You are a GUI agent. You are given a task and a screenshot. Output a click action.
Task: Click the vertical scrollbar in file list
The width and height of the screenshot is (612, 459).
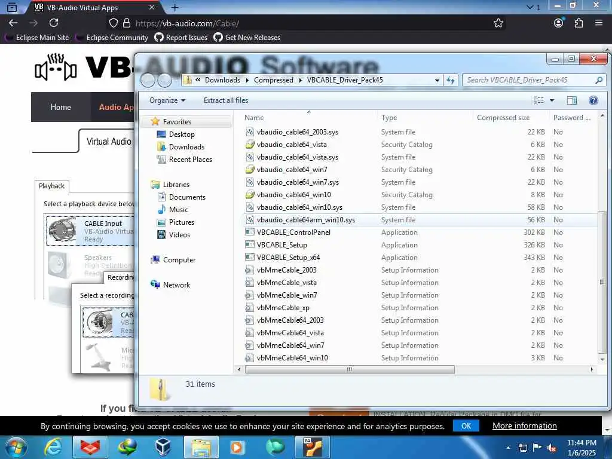(x=602, y=282)
